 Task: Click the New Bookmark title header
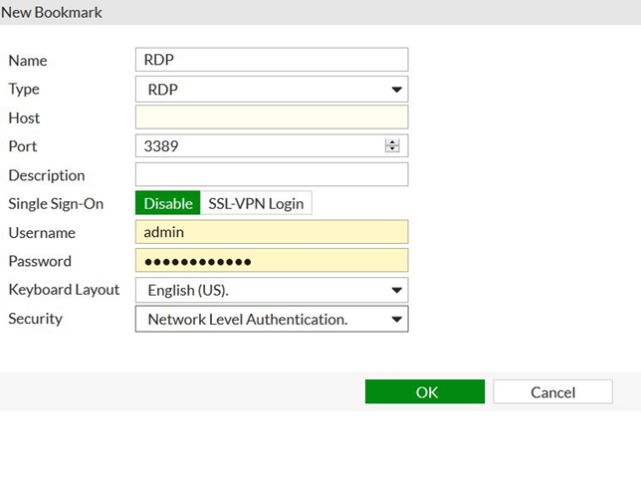51,13
